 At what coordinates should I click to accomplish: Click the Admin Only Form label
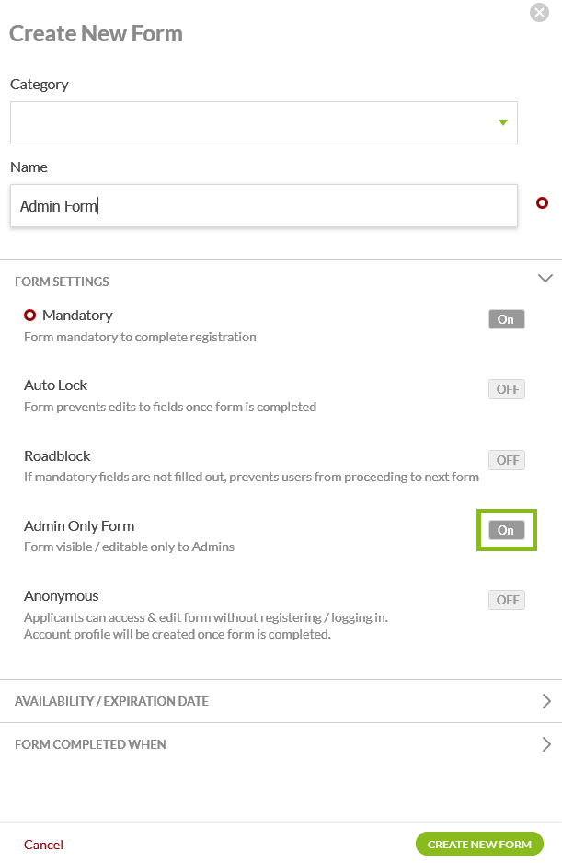[79, 526]
